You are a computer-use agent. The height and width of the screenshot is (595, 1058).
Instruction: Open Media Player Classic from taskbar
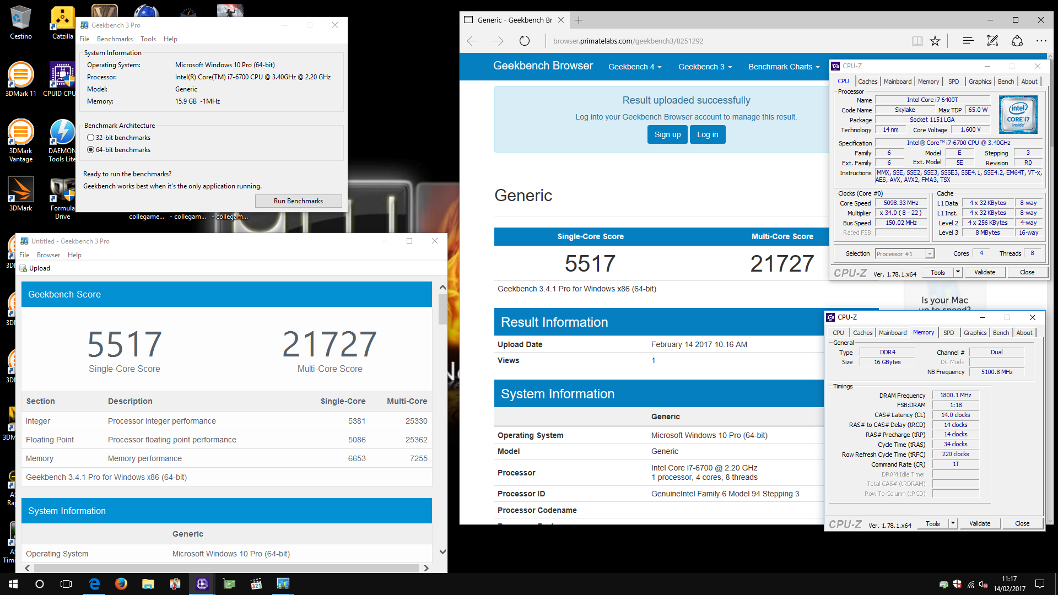pyautogui.click(x=256, y=584)
